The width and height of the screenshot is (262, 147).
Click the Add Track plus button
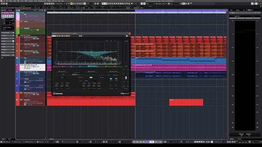click(17, 10)
